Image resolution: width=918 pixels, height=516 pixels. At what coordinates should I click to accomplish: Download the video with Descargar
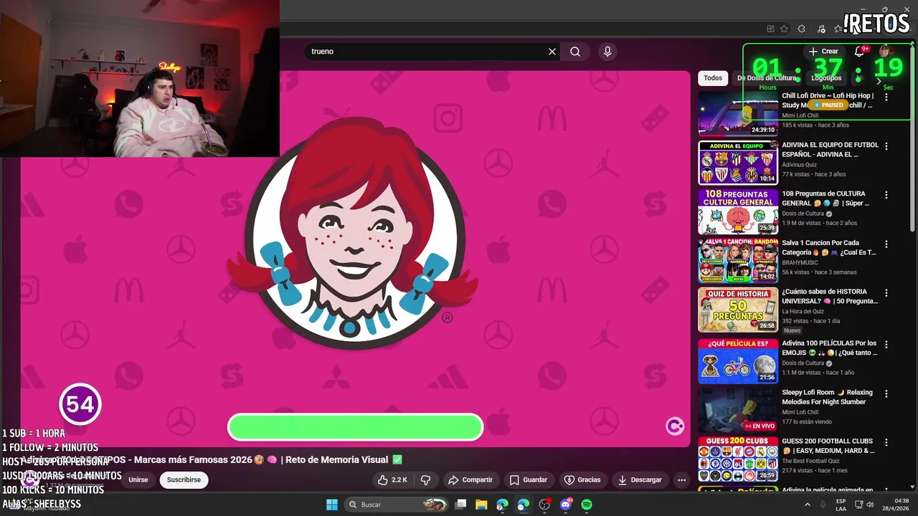[x=640, y=479]
